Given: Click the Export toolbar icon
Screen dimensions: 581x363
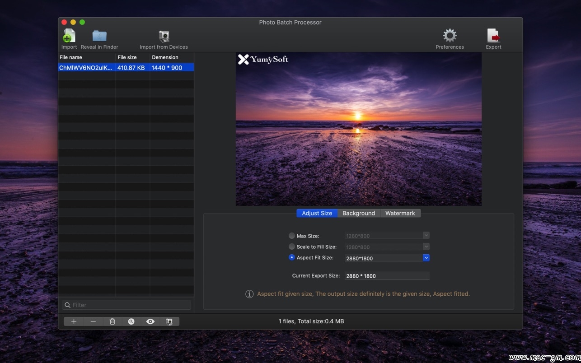Looking at the screenshot, I should point(493,36).
